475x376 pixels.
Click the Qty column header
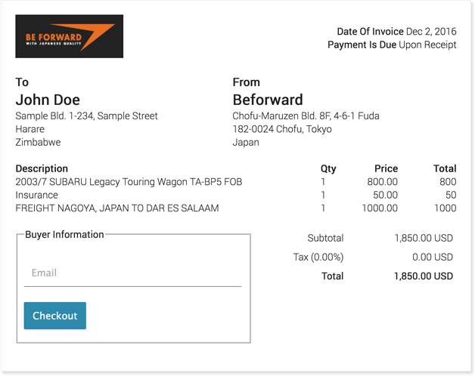click(x=328, y=168)
